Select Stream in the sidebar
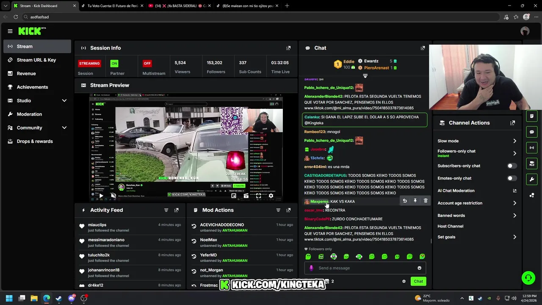The image size is (542, 305). point(37,46)
